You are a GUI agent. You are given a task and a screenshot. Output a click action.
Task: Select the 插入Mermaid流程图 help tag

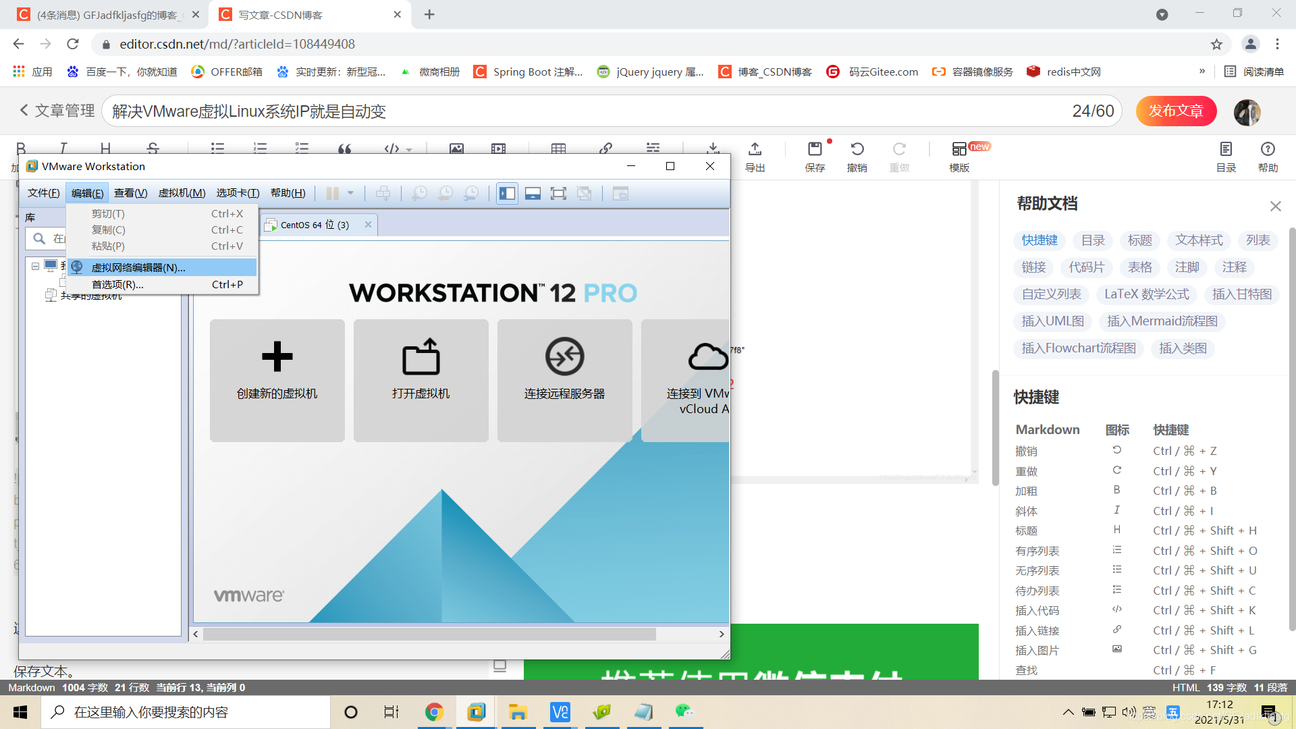pos(1162,321)
